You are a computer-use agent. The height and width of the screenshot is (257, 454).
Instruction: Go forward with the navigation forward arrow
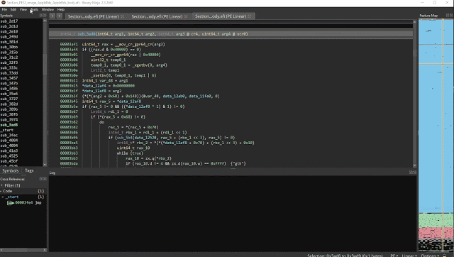pyautogui.click(x=60, y=16)
